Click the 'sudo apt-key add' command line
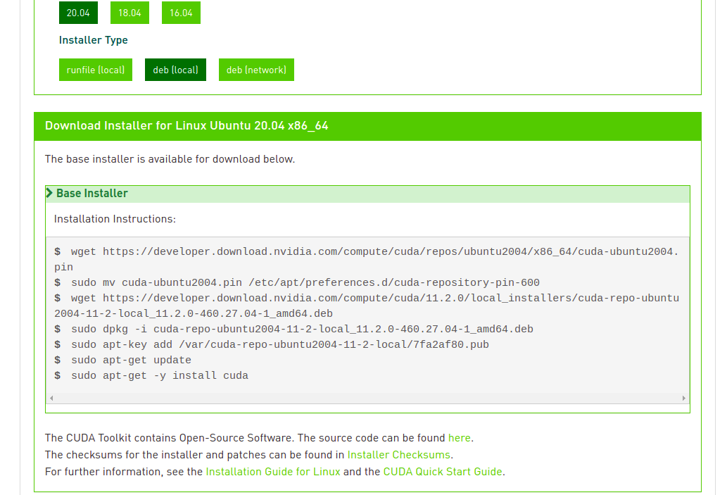Image resolution: width=727 pixels, height=495 pixels. pos(272,344)
